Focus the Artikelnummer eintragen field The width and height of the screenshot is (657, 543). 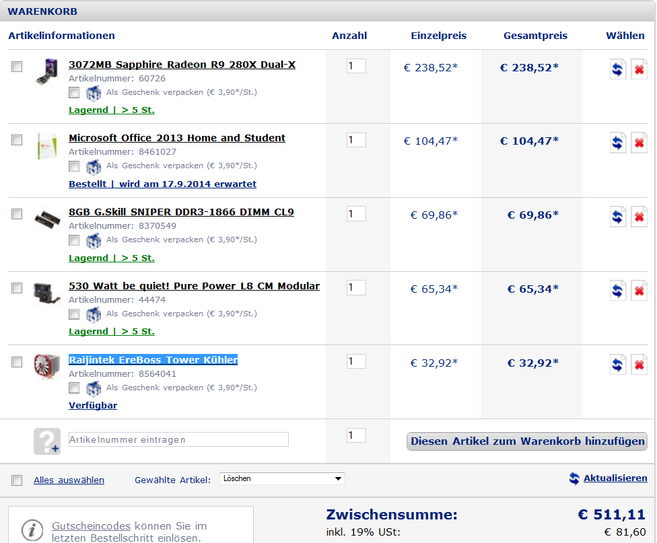[x=178, y=439]
